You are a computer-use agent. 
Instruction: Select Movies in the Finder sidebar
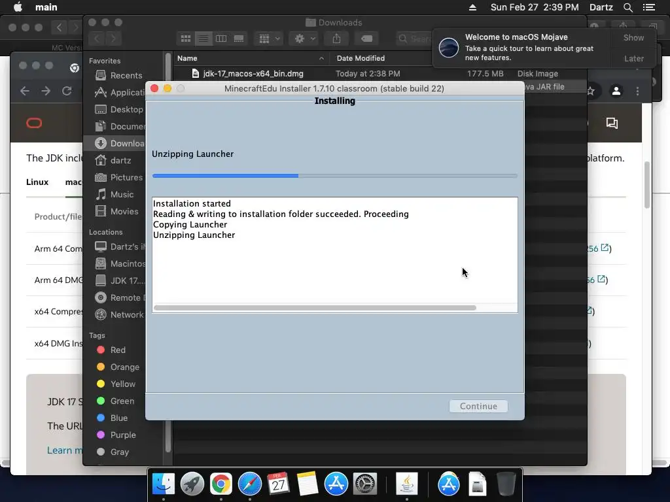click(116, 211)
